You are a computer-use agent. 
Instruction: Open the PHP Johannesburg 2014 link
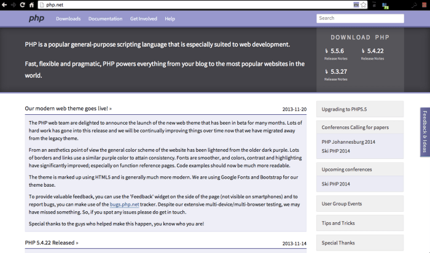tap(348, 142)
